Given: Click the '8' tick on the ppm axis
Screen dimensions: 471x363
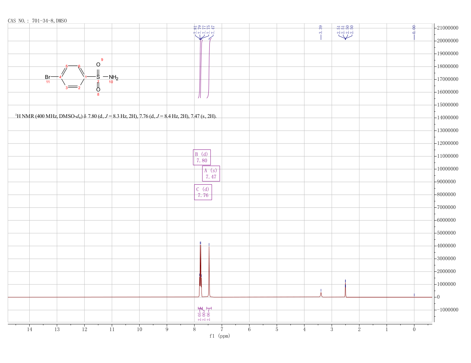Looking at the screenshot, I should point(194,329).
